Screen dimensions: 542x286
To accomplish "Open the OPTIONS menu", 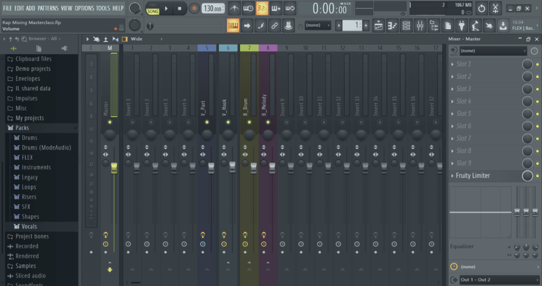I will coord(84,8).
